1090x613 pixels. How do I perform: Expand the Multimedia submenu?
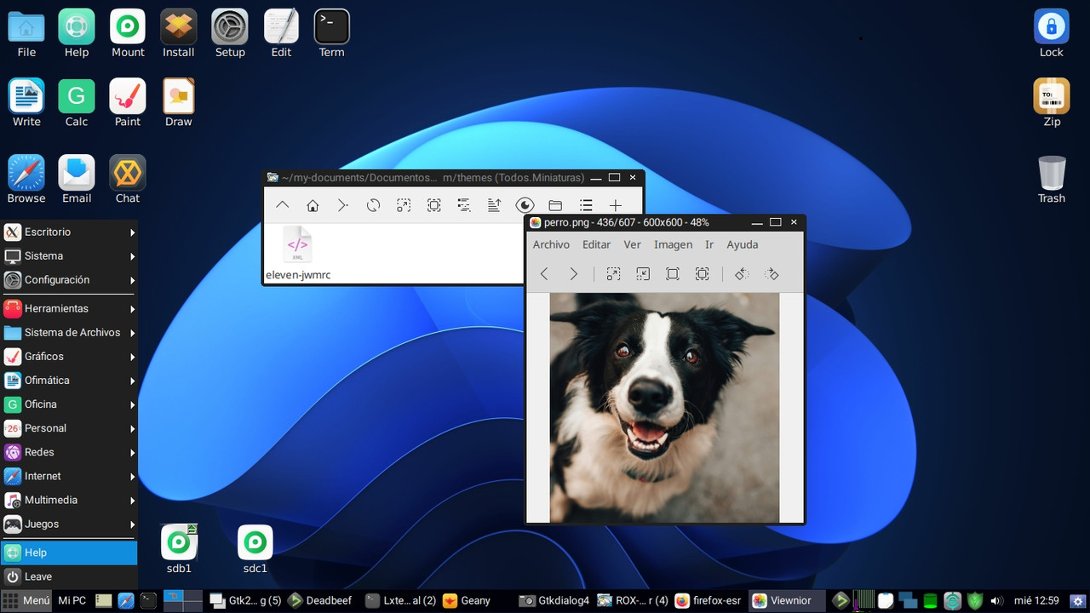point(68,500)
